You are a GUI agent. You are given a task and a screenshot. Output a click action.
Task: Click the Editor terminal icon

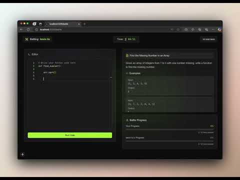(x=29, y=54)
